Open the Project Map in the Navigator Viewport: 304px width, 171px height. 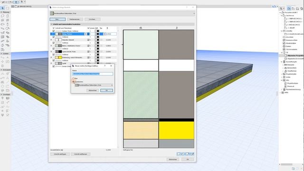coord(289,9)
